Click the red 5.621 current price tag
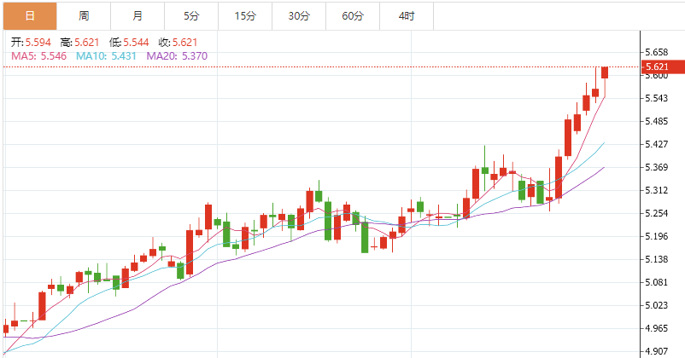 tap(663, 66)
